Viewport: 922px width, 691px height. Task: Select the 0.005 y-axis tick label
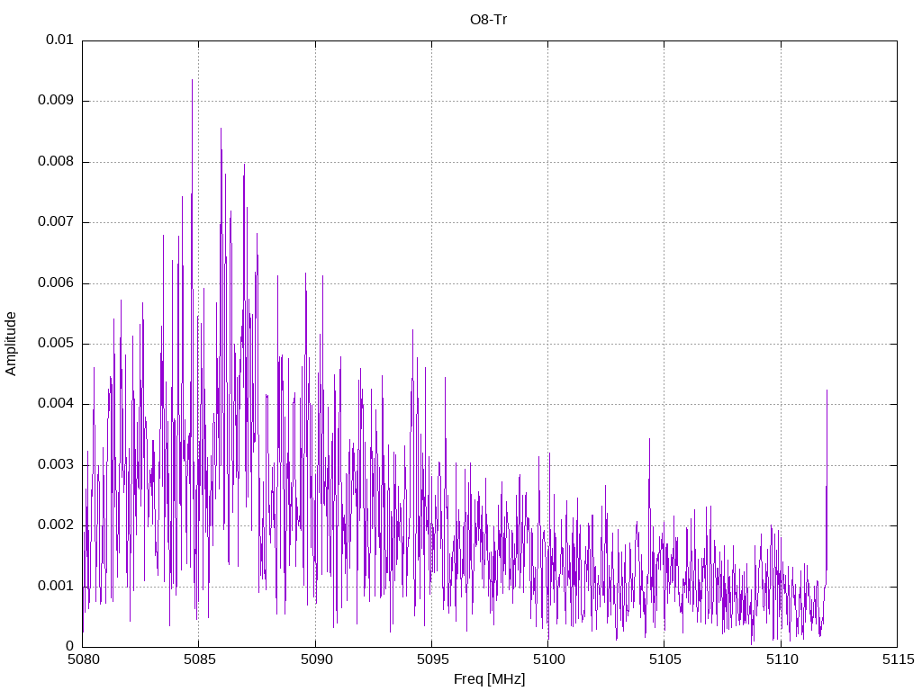tap(55, 344)
